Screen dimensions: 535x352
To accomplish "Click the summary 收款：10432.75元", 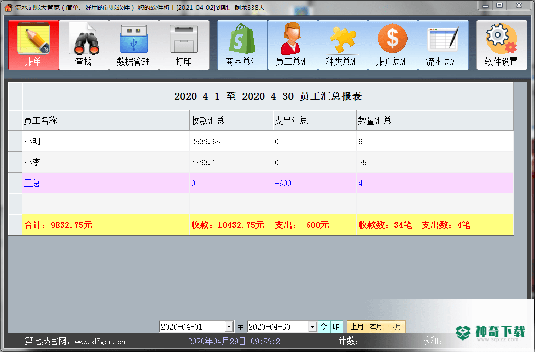I will click(228, 225).
